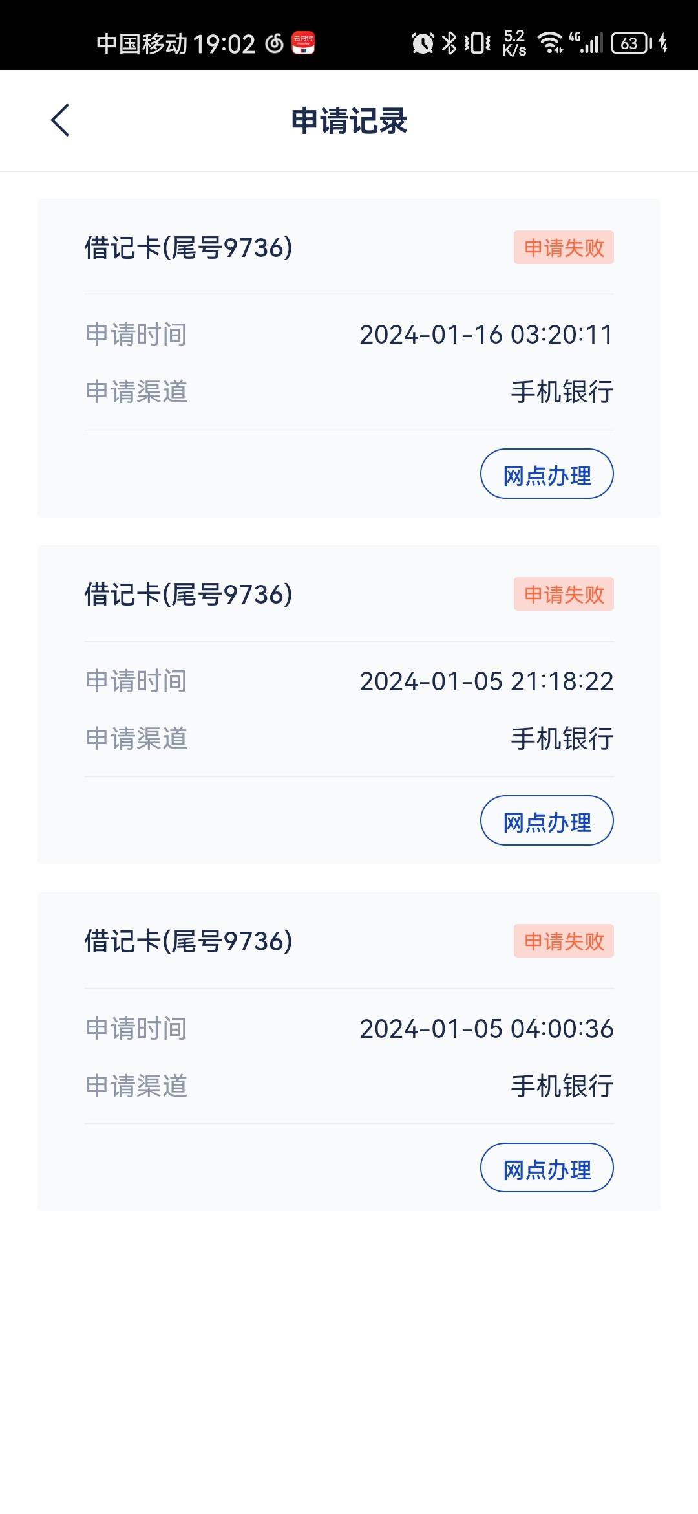Open third 借记卡(尾号9736) record title

point(188,941)
